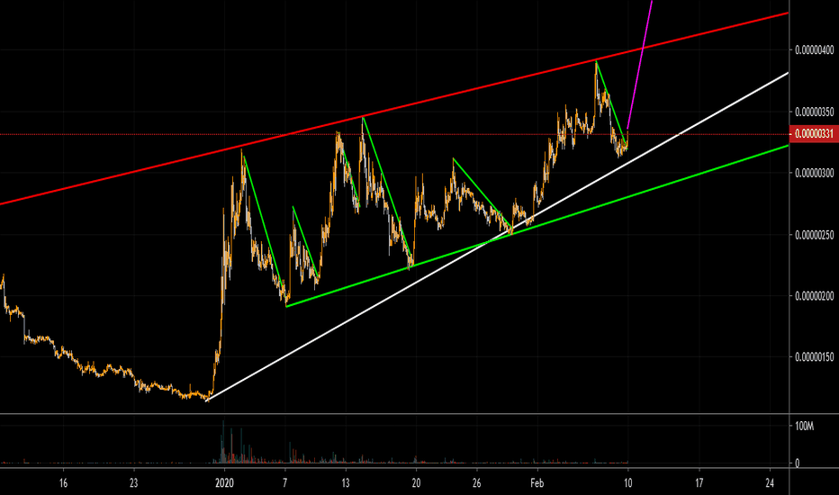
Task: Click the 0.00000300 price axis label
Action: click(x=815, y=173)
